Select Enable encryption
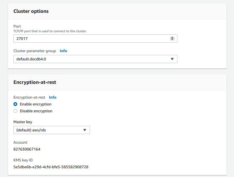This screenshot has height=177, width=234. (15, 104)
